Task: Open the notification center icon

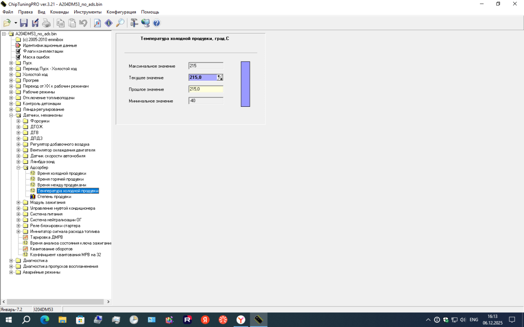Action: 512,320
